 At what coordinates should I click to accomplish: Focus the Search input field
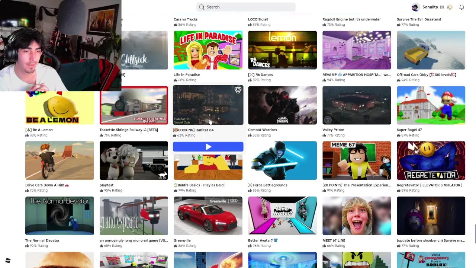[x=246, y=7]
